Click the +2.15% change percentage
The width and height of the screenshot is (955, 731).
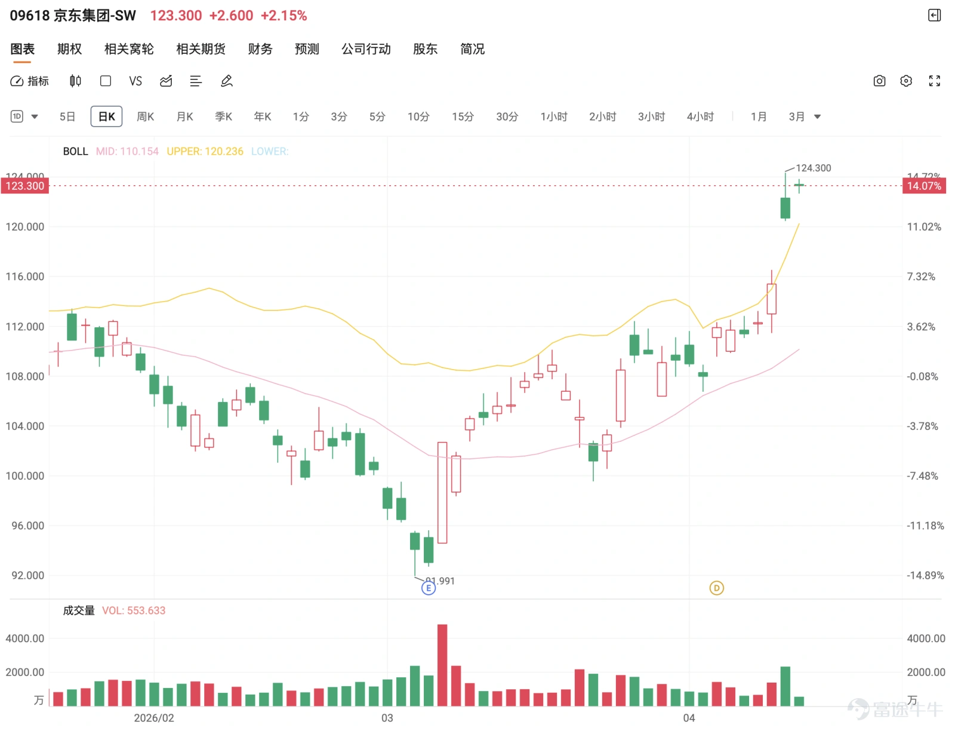click(x=284, y=16)
